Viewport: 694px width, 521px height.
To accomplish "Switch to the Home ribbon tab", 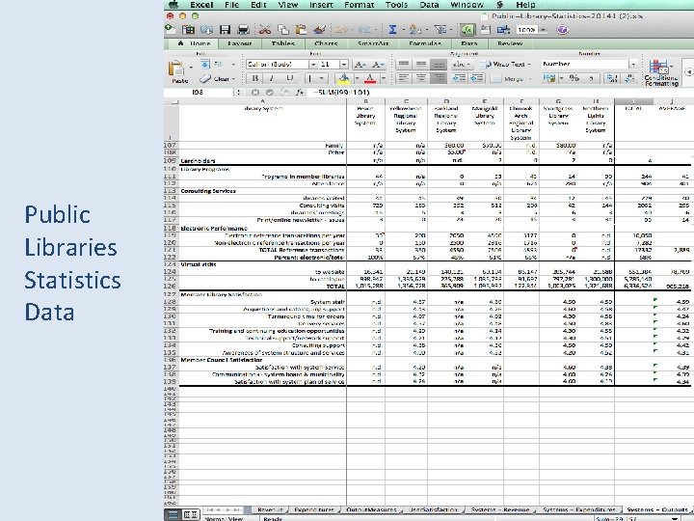I will click(x=194, y=43).
